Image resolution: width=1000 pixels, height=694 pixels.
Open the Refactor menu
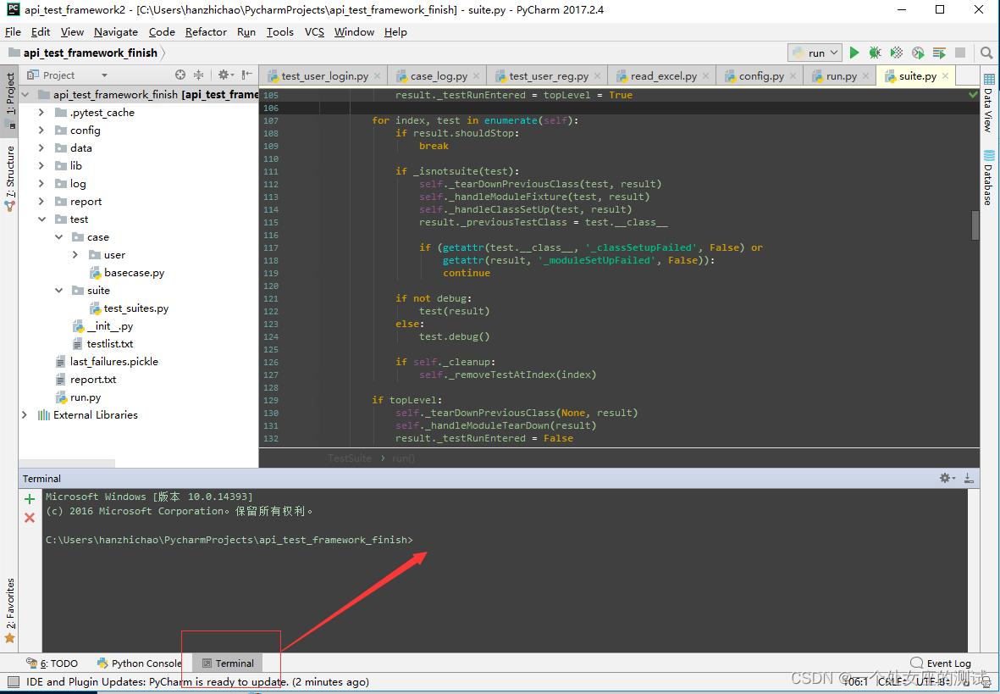206,32
